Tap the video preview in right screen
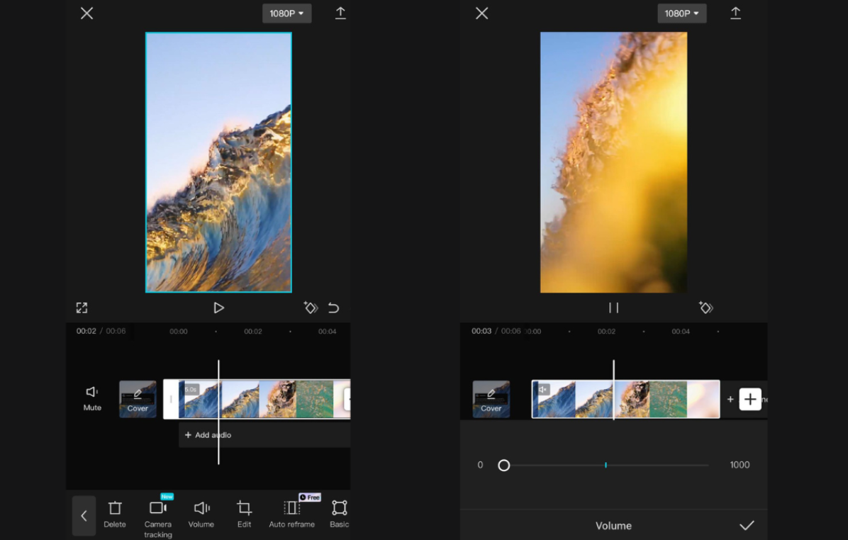This screenshot has height=540, width=848. [x=614, y=162]
